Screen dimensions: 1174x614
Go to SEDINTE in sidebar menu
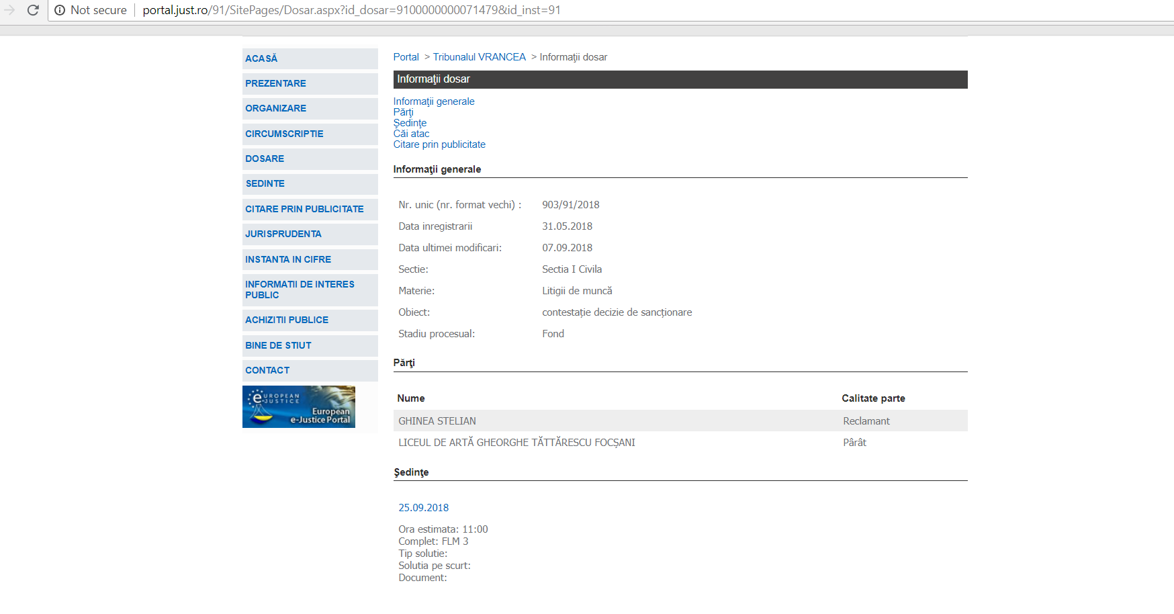tap(265, 183)
